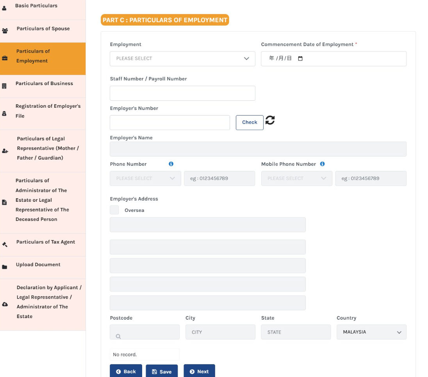
Task: Click the document icon for Administrator of The Estate
Action: tap(4, 202)
